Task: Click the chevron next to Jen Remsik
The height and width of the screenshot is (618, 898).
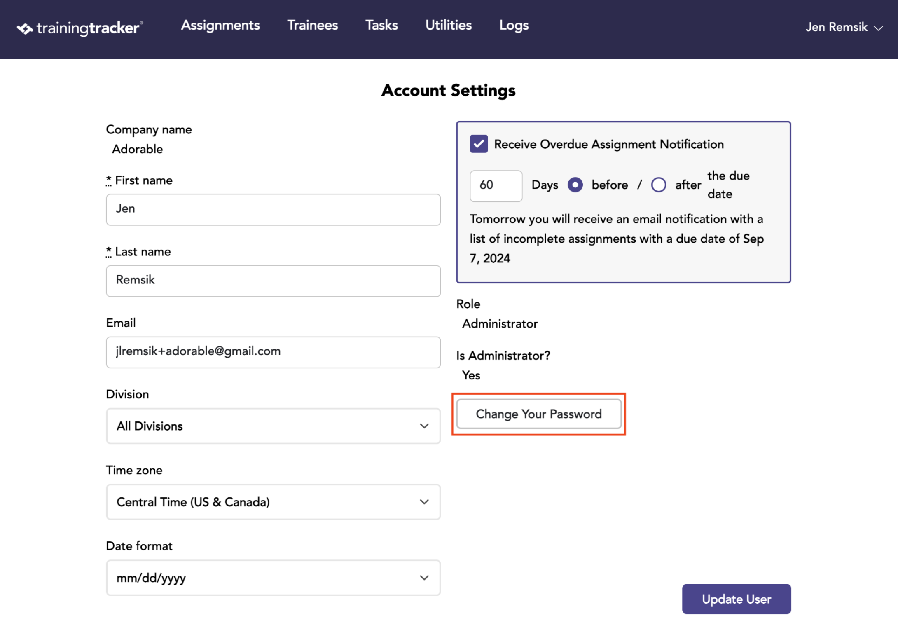Action: pos(879,28)
